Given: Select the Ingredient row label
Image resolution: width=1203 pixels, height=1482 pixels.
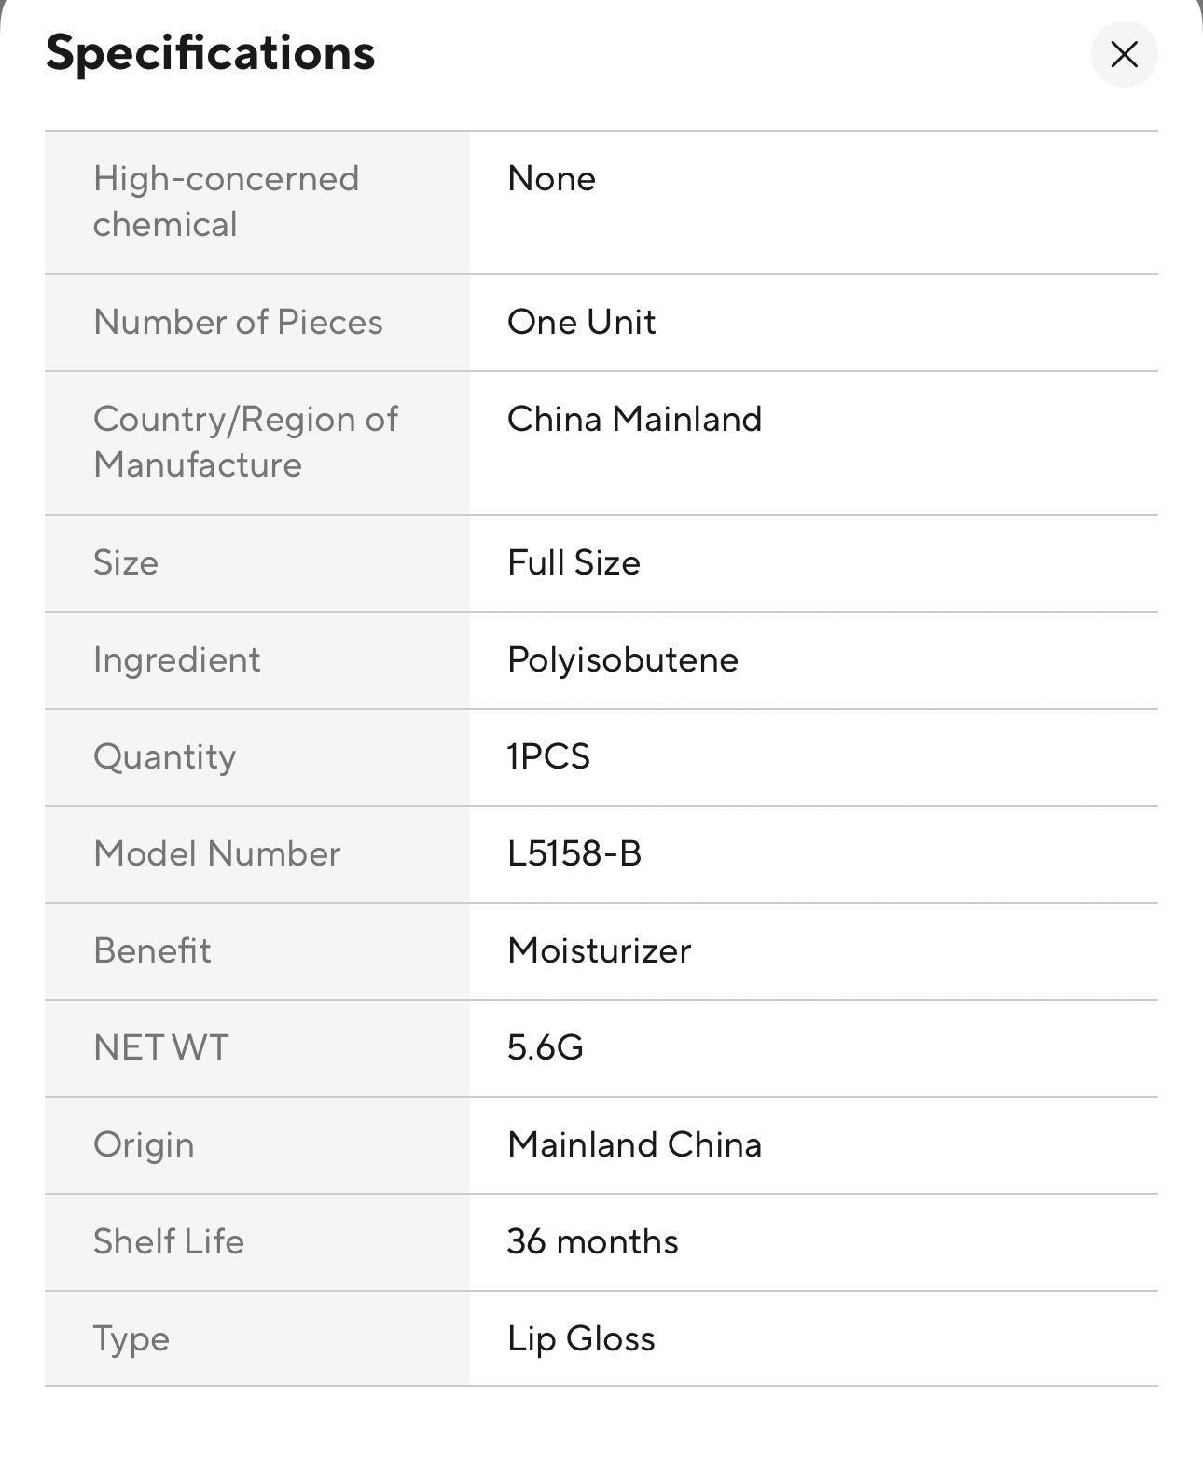Looking at the screenshot, I should click(176, 659).
